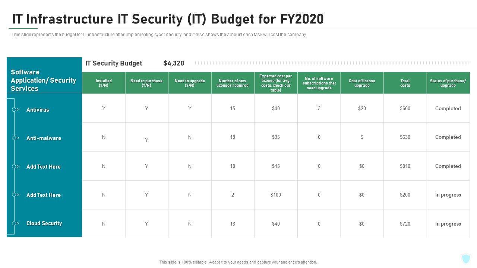Select the Number of new licenses required header

click(x=233, y=83)
